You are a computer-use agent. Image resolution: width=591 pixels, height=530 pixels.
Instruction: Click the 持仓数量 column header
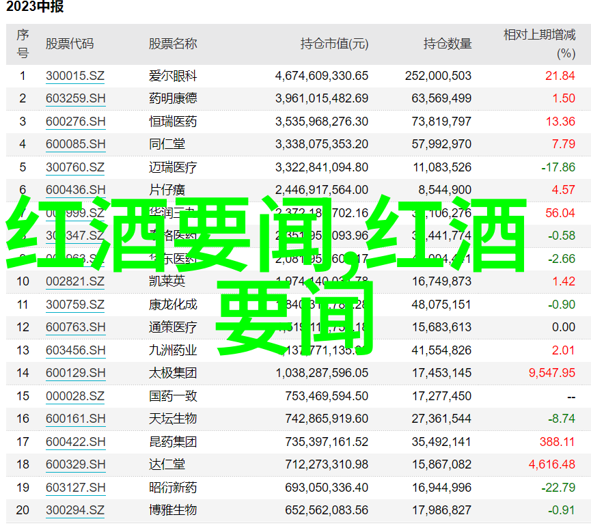tap(448, 44)
